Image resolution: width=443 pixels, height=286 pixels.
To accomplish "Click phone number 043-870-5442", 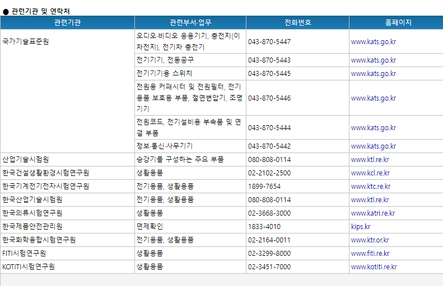I will 269,146.
